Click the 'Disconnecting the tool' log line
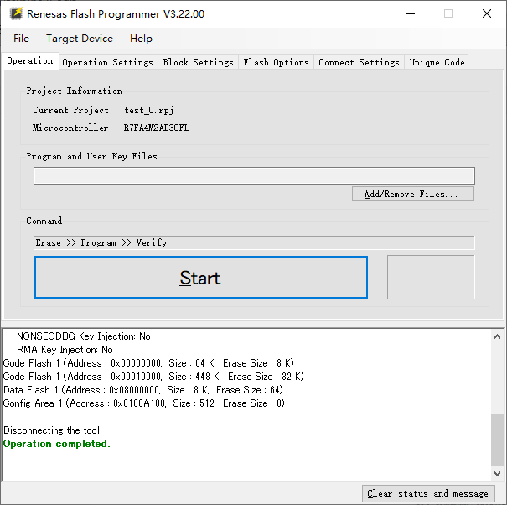The image size is (507, 505). click(51, 430)
